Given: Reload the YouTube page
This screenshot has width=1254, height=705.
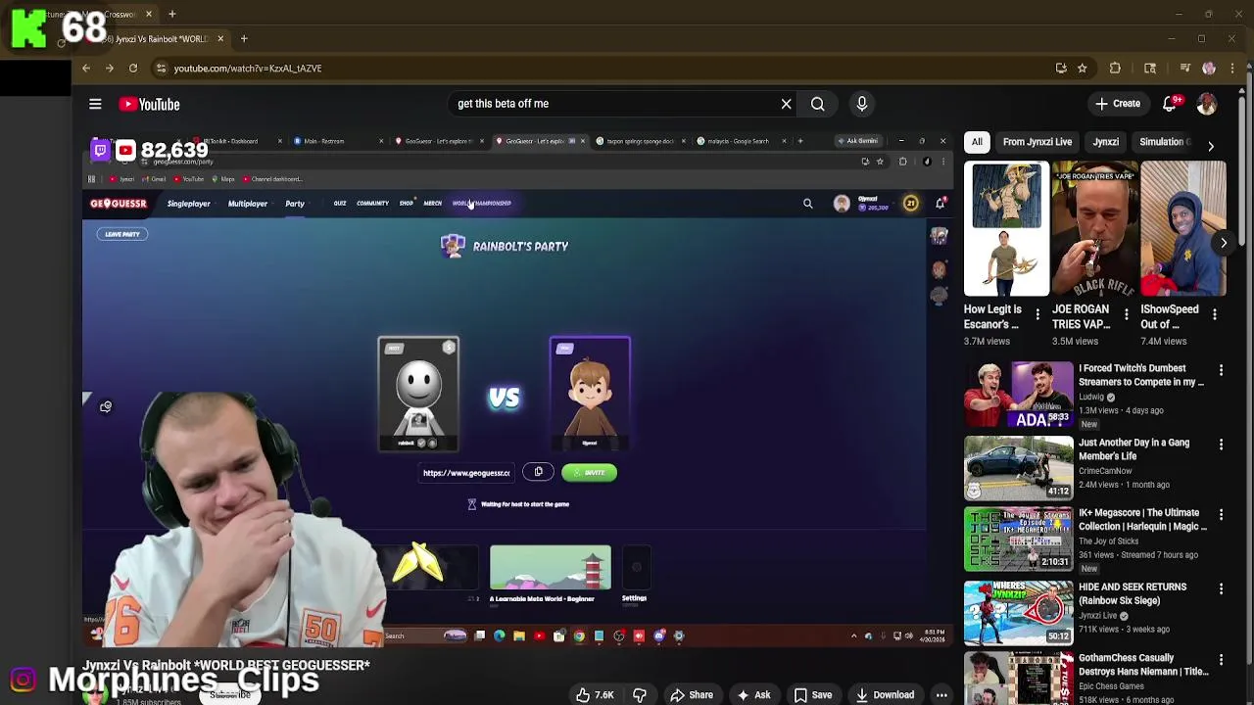Looking at the screenshot, I should 133,69.
